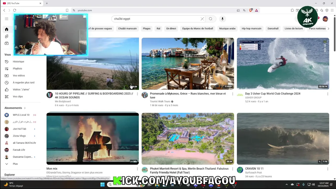Open a new browser tab
336x189 pixels.
(47, 3)
